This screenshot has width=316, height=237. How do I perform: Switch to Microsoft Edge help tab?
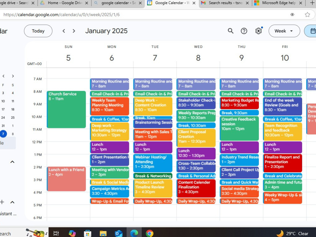pos(278,3)
